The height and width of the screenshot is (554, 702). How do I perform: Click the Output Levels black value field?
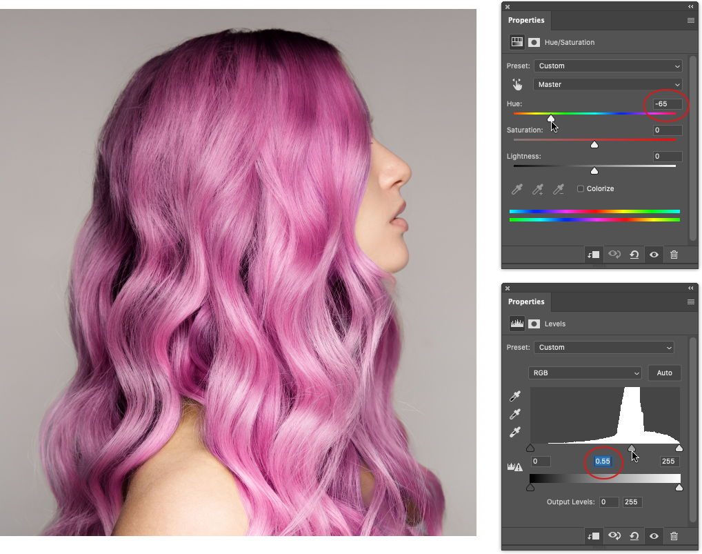609,502
